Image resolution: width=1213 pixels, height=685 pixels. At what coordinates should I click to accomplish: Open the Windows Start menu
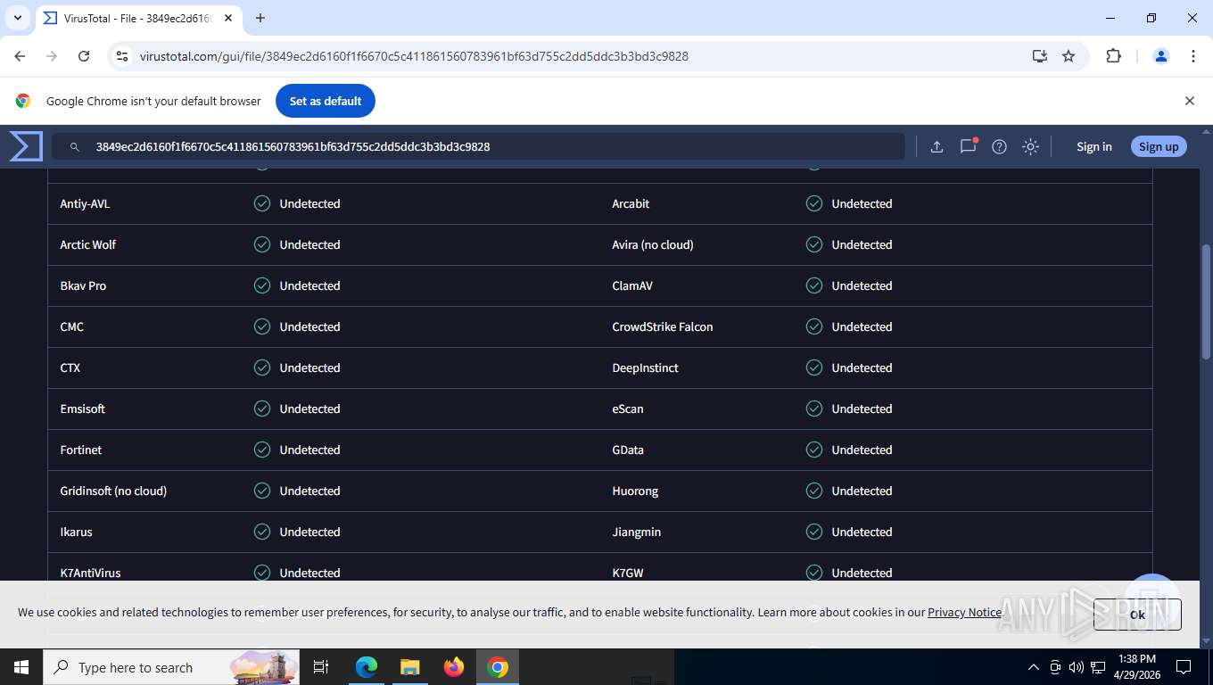(21, 667)
